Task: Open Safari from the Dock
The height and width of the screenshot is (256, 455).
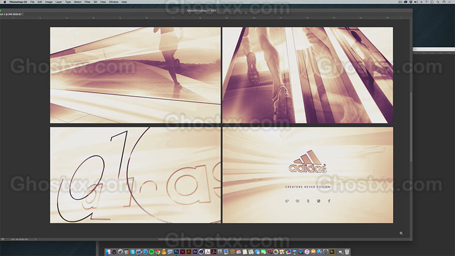Action: click(x=145, y=252)
